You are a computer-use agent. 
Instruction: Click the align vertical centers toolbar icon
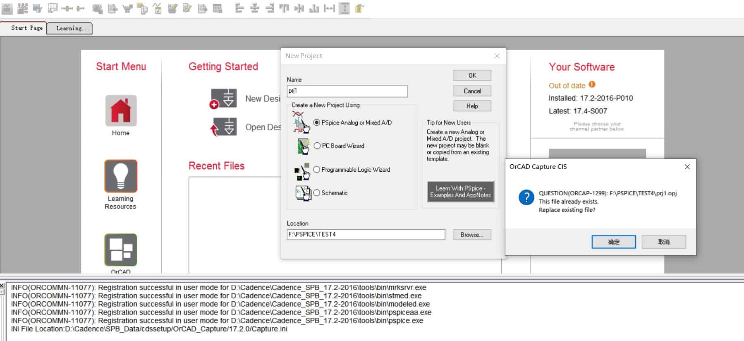click(x=299, y=8)
